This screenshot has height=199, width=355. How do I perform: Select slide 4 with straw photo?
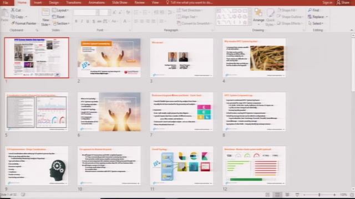pyautogui.click(x=254, y=58)
